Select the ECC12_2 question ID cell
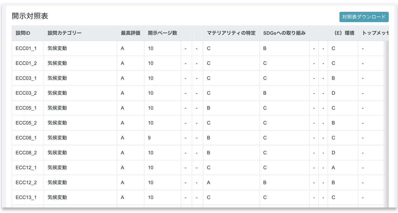The height and width of the screenshot is (213, 398). 26,183
